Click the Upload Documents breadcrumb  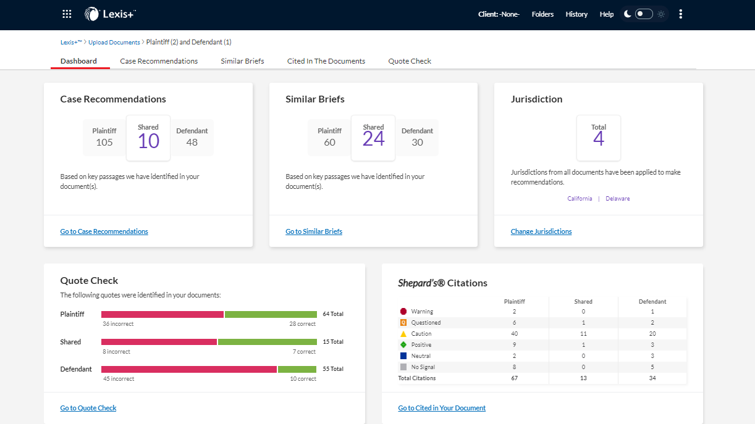(114, 43)
